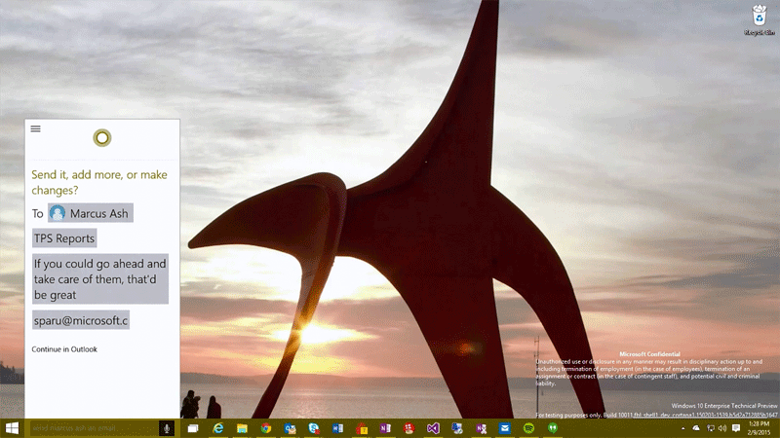Image resolution: width=780 pixels, height=438 pixels.
Task: Launch Spotify from the taskbar
Action: [x=528, y=428]
